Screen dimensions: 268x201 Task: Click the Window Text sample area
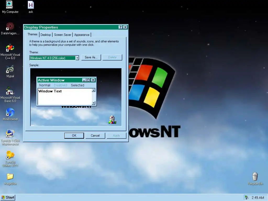(65, 97)
